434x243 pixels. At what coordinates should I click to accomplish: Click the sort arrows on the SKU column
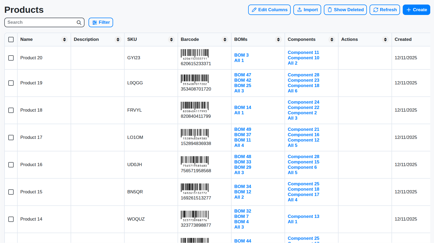(171, 39)
